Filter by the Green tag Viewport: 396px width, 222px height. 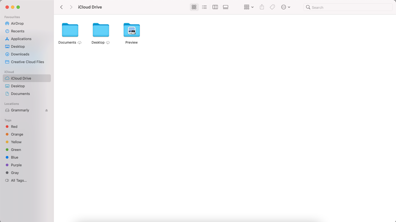pyautogui.click(x=27, y=150)
